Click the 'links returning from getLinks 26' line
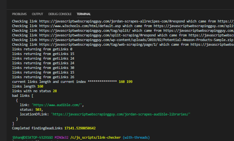Screen dimensions: 234x141 (43, 77)
